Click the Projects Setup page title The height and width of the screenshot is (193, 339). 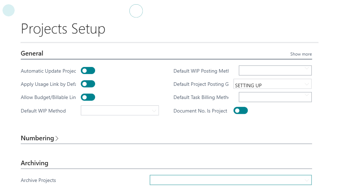coord(63,29)
